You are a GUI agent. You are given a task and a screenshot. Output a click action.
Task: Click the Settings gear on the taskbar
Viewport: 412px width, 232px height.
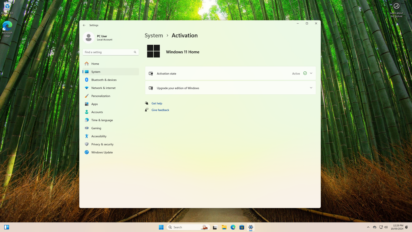coord(251,227)
